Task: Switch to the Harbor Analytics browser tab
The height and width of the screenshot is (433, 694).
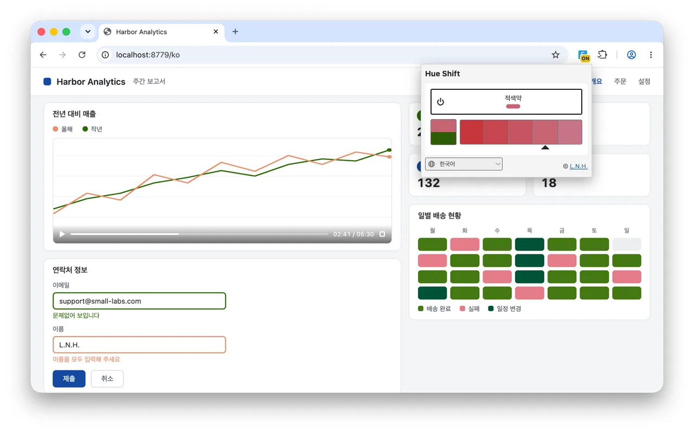Action: [162, 32]
